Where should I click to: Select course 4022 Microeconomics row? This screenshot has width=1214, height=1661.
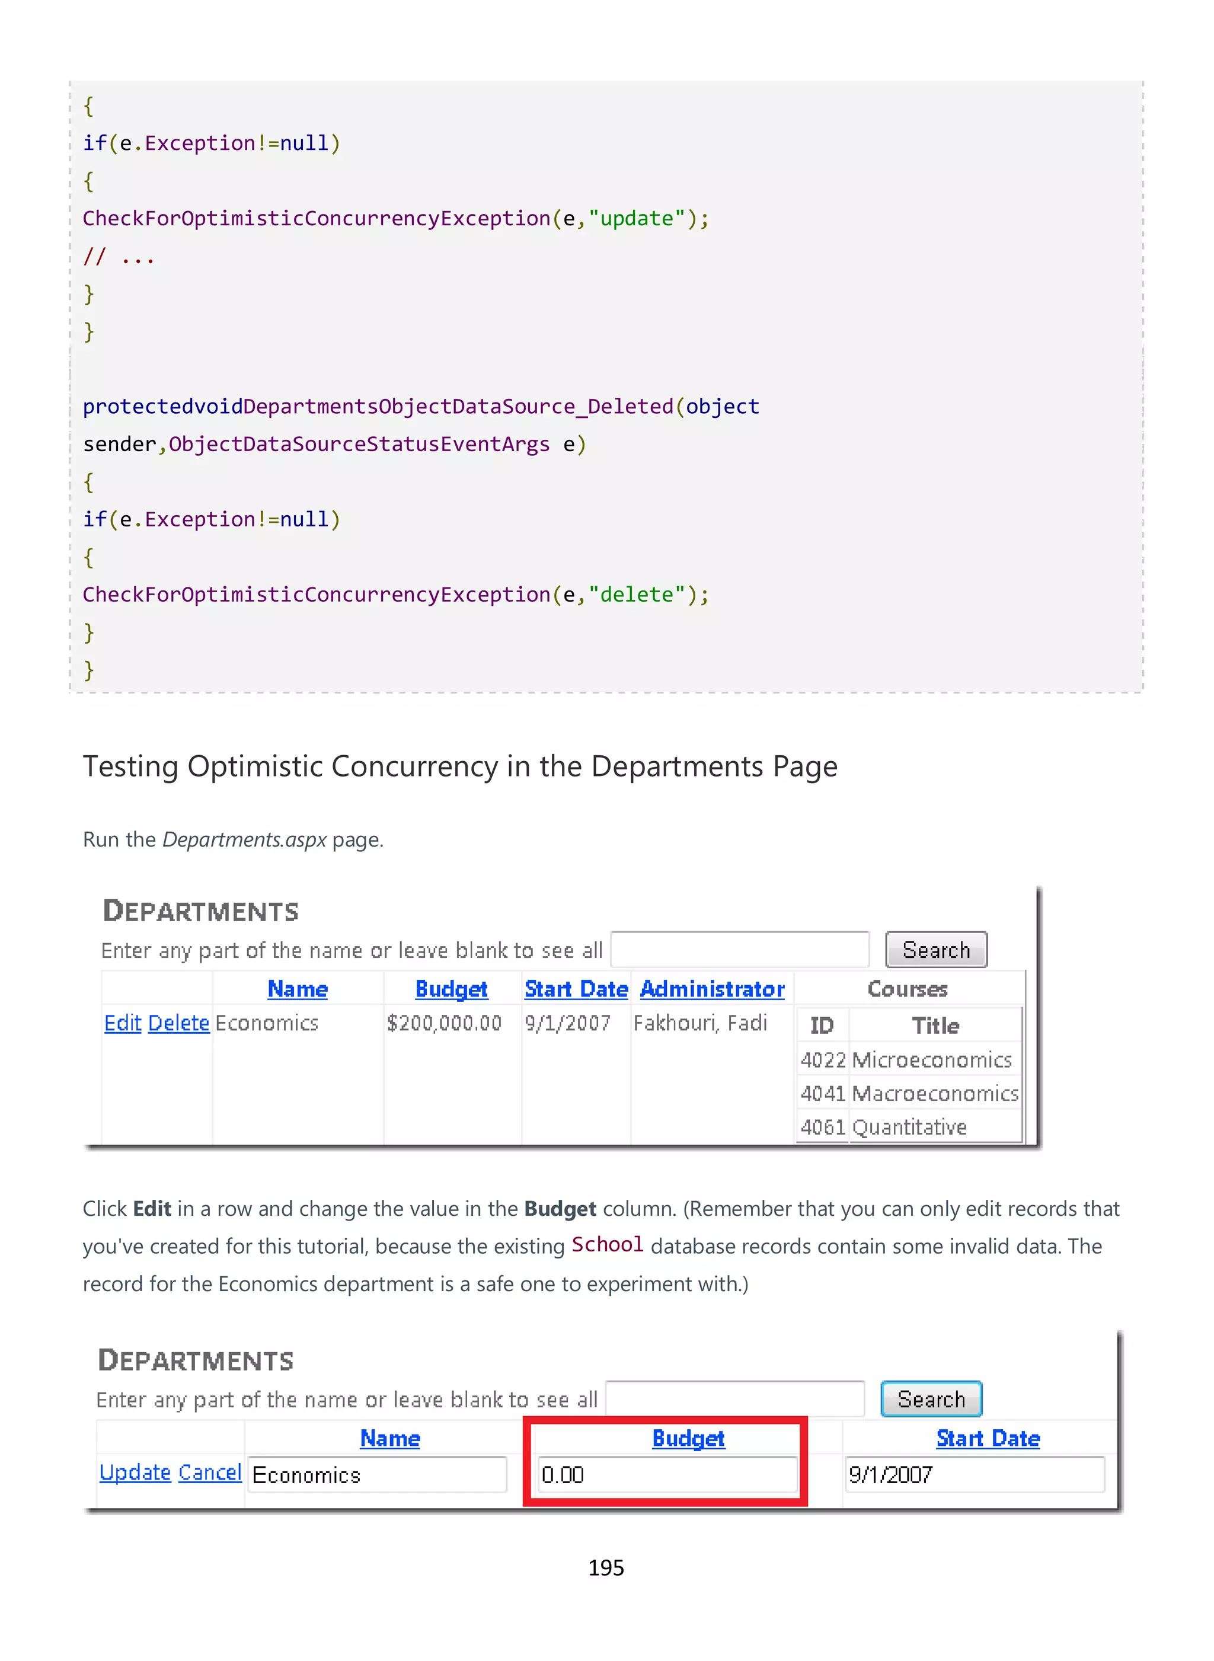tap(908, 1059)
